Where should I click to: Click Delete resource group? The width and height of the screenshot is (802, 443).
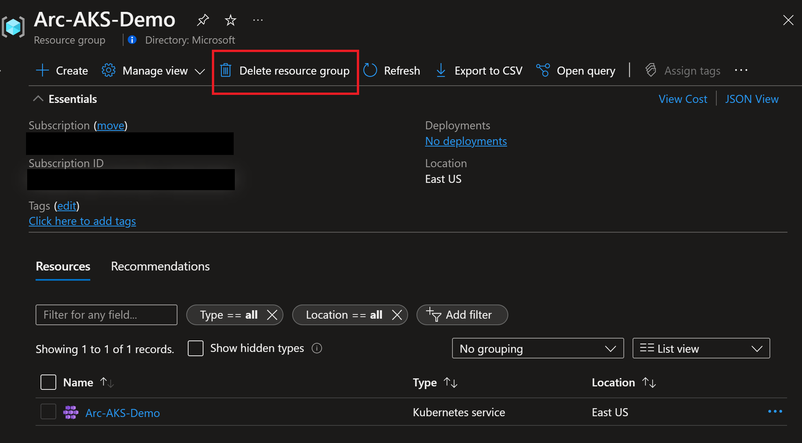pyautogui.click(x=285, y=71)
